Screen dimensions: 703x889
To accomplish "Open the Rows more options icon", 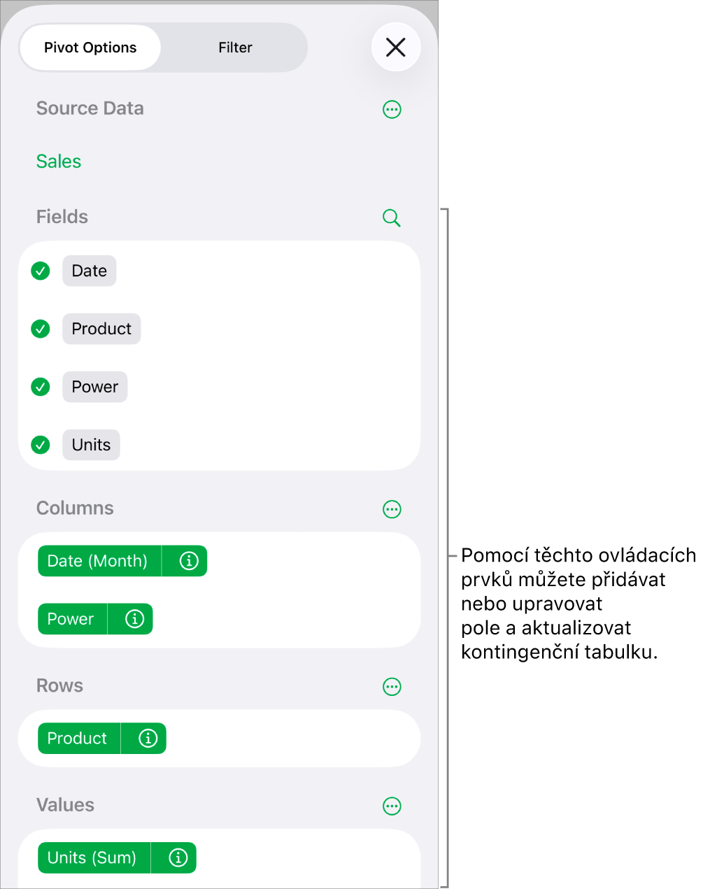I will click(392, 687).
